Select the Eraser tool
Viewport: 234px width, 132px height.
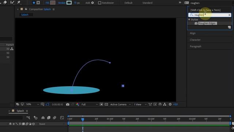point(5,2)
